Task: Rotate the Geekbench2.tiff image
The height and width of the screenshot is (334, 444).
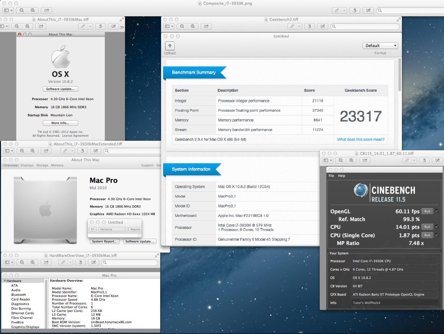Action: 310,26
